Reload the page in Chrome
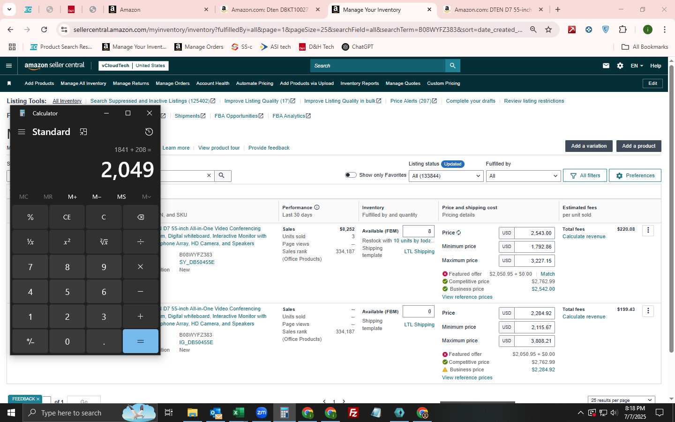675x422 pixels. 44,30
